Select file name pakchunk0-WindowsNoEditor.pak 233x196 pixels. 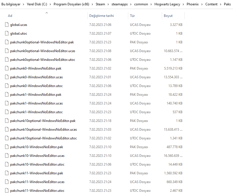tap(36, 68)
